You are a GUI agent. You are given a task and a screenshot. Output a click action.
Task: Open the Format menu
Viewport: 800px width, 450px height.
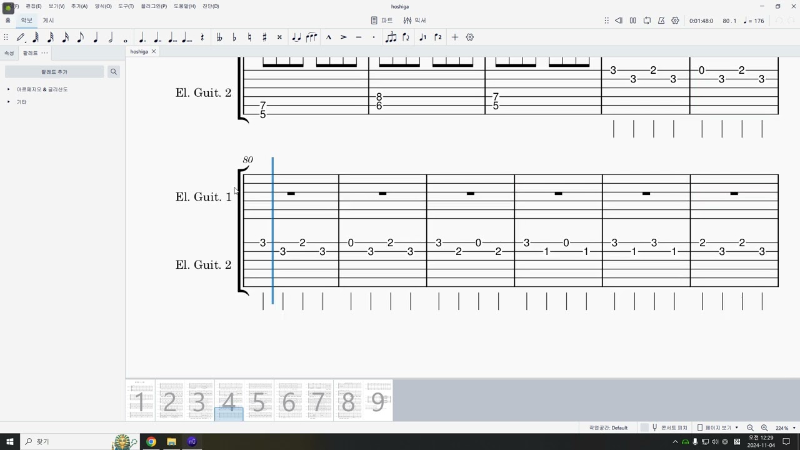coord(103,6)
